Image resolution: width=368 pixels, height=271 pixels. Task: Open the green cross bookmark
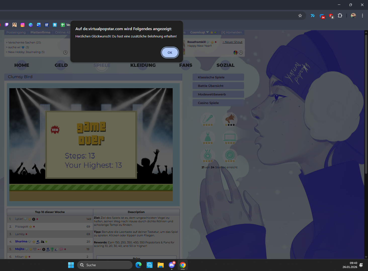coord(63,25)
